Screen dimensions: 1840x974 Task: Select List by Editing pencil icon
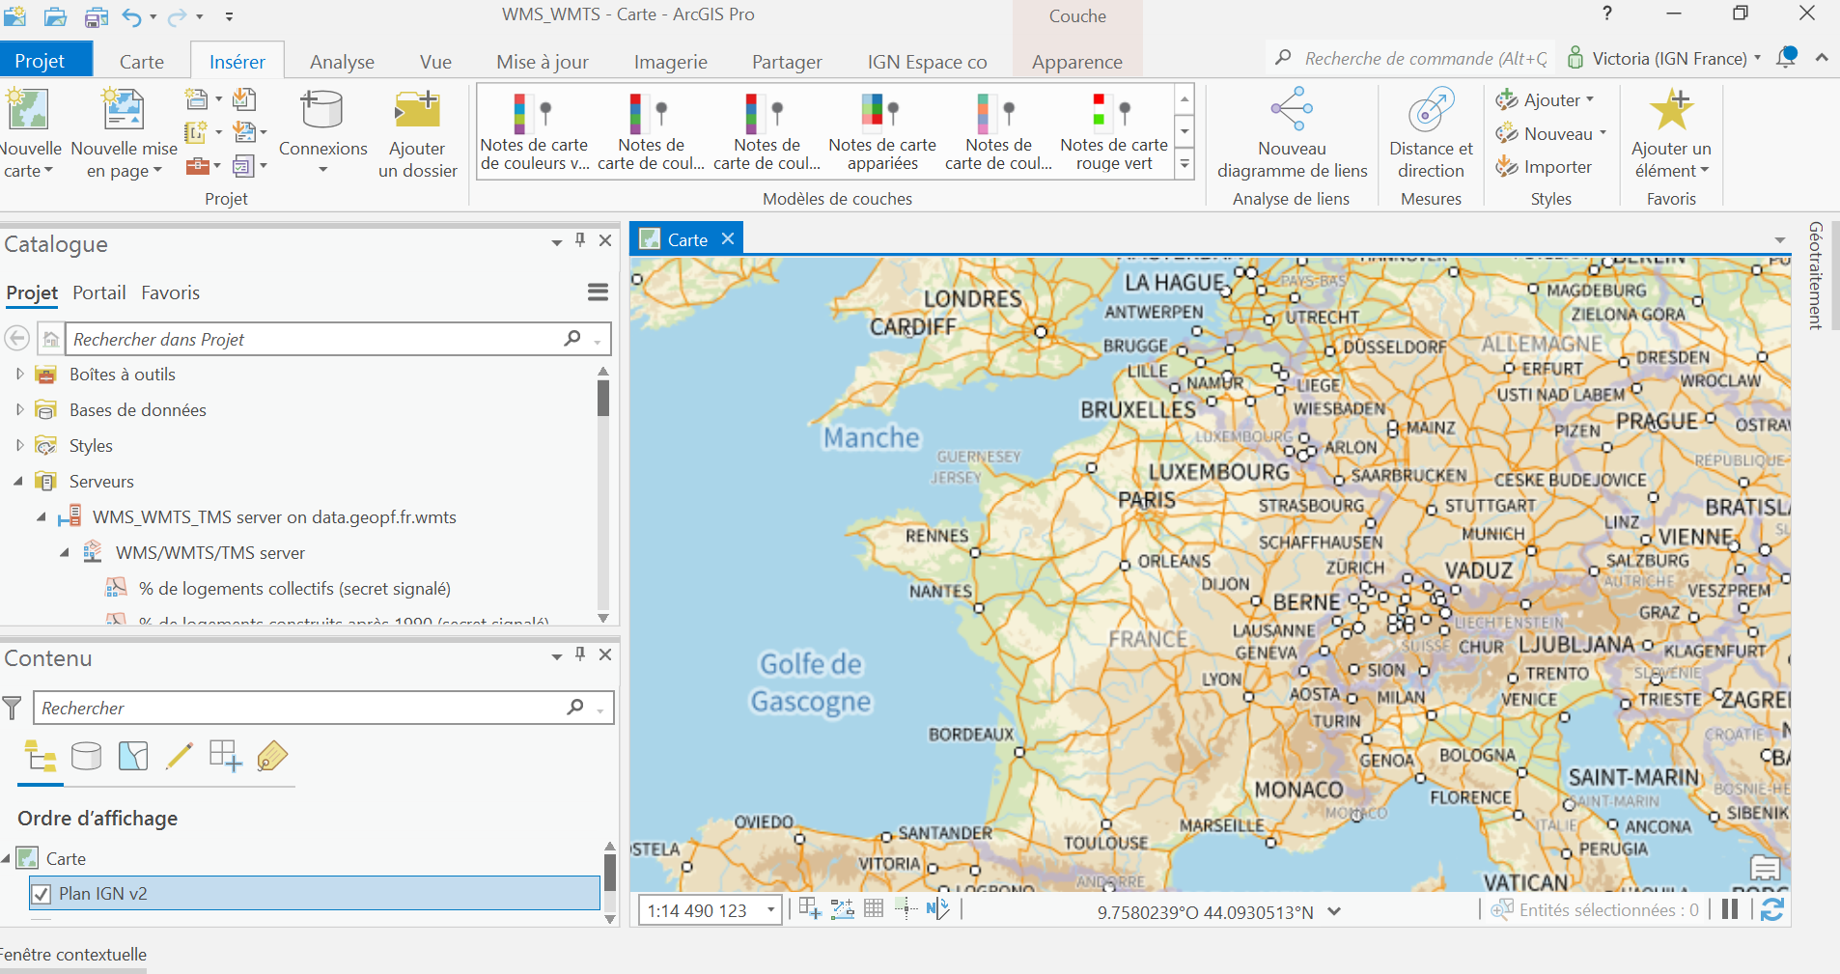[x=180, y=756]
